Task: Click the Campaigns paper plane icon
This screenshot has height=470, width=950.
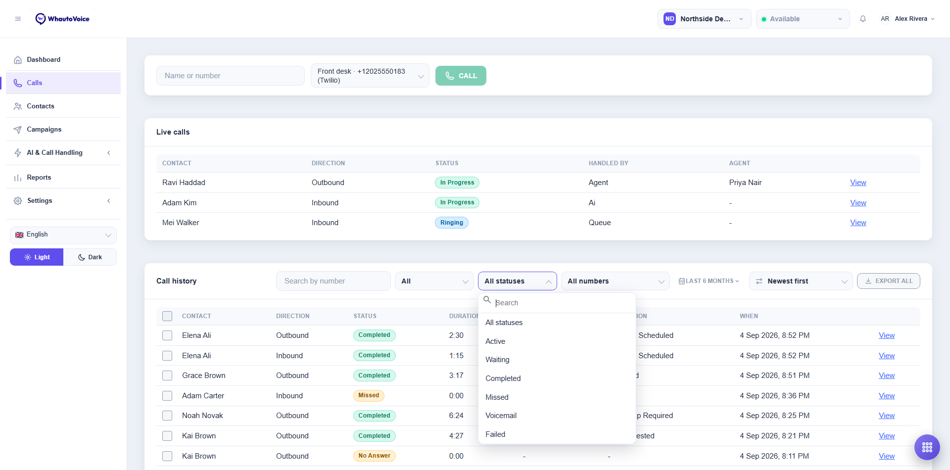Action: click(18, 130)
